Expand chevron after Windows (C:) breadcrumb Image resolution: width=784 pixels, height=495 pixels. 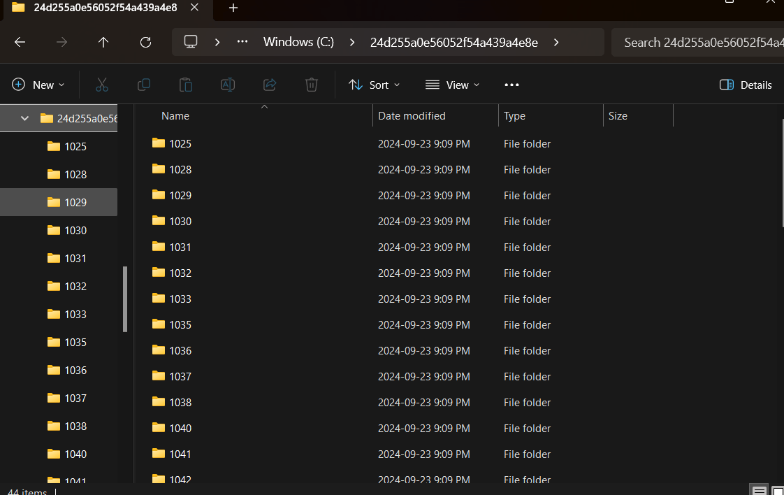(352, 43)
